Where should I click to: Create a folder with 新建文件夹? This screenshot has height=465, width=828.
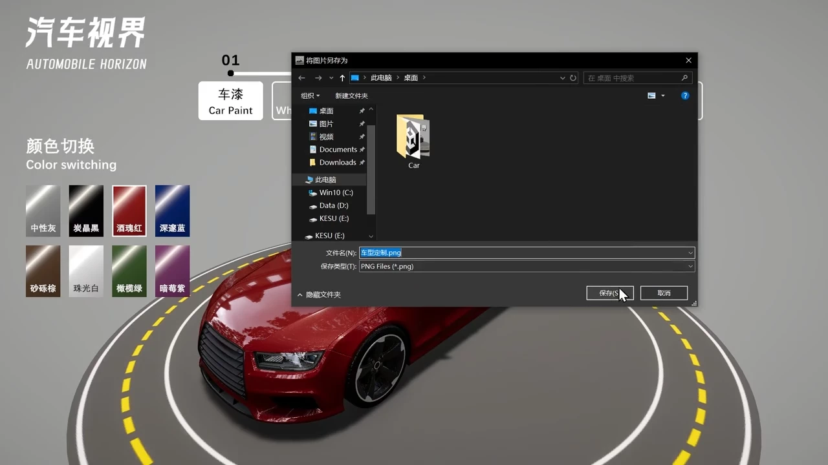(351, 96)
